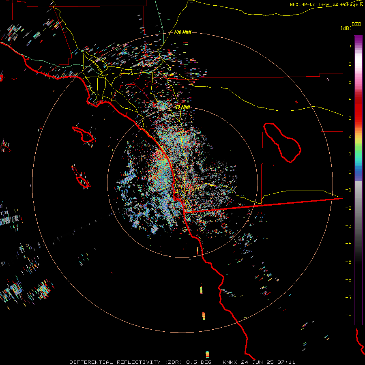The image size is (365, 365).
Task: Click the San Clemente Island outline
Action: pos(81,177)
